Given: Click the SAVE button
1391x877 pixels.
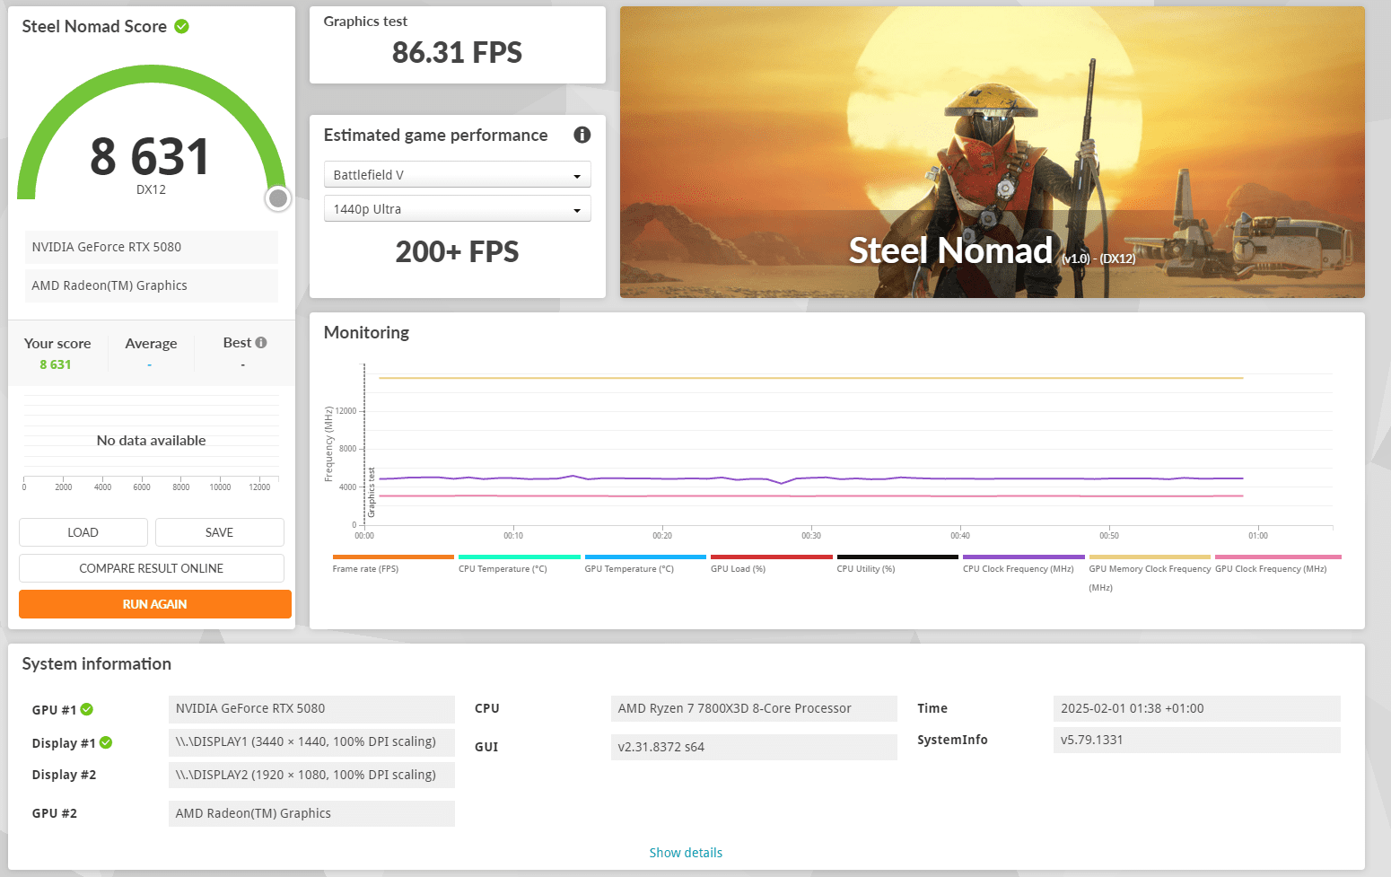Looking at the screenshot, I should [x=220, y=532].
